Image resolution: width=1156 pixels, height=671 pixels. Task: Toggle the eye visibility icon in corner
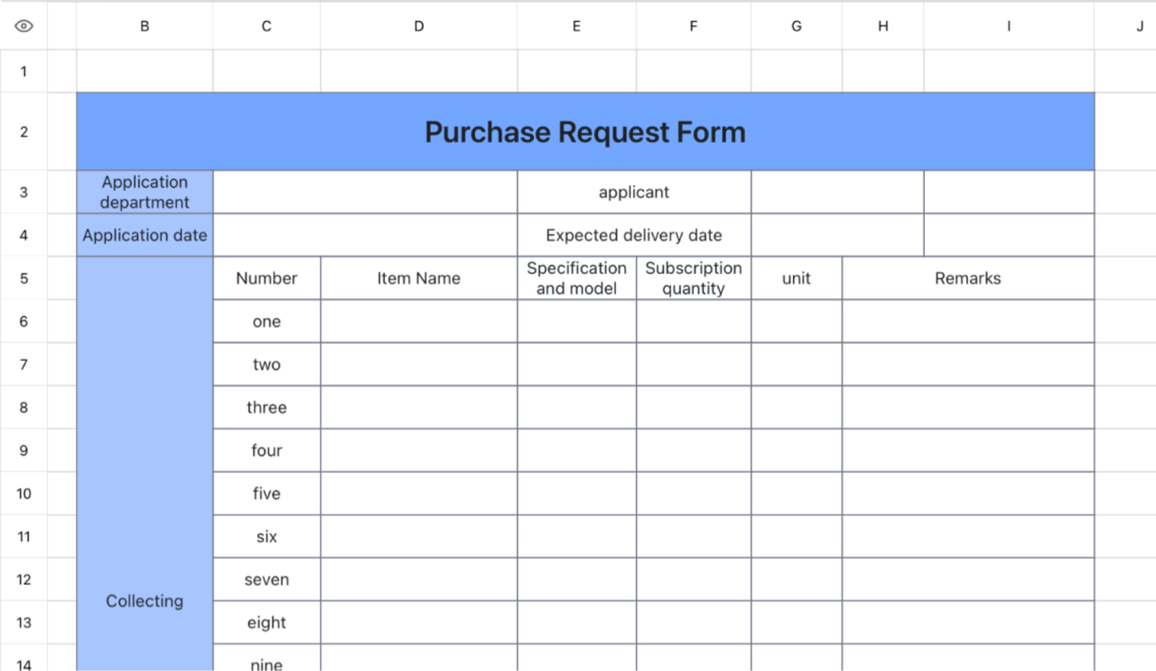23,26
